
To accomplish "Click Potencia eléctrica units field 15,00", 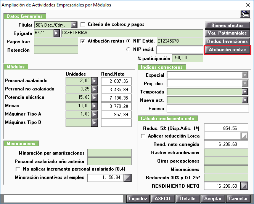I will tap(79, 98).
